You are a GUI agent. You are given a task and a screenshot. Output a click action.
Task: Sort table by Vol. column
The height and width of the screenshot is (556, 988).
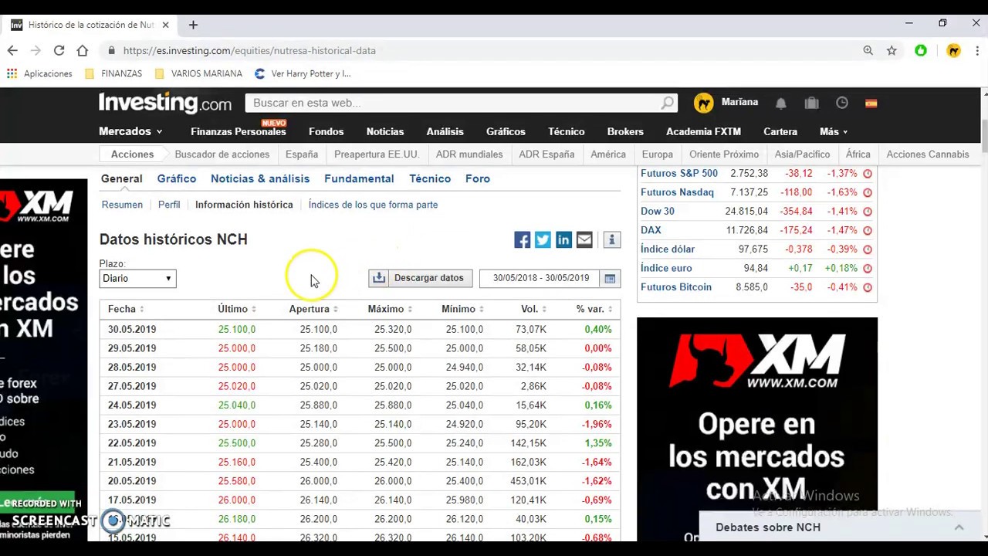(533, 309)
